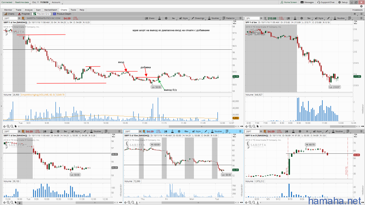Switch to the Scan tab
Screen dimensions: 365x205
click(x=38, y=10)
